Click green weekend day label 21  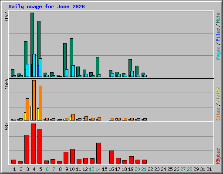144,169
